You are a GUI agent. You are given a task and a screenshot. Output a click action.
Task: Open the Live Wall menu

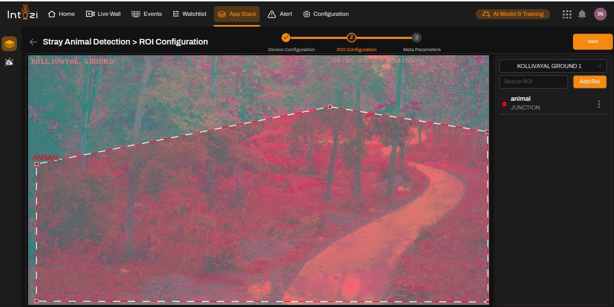pyautogui.click(x=103, y=14)
